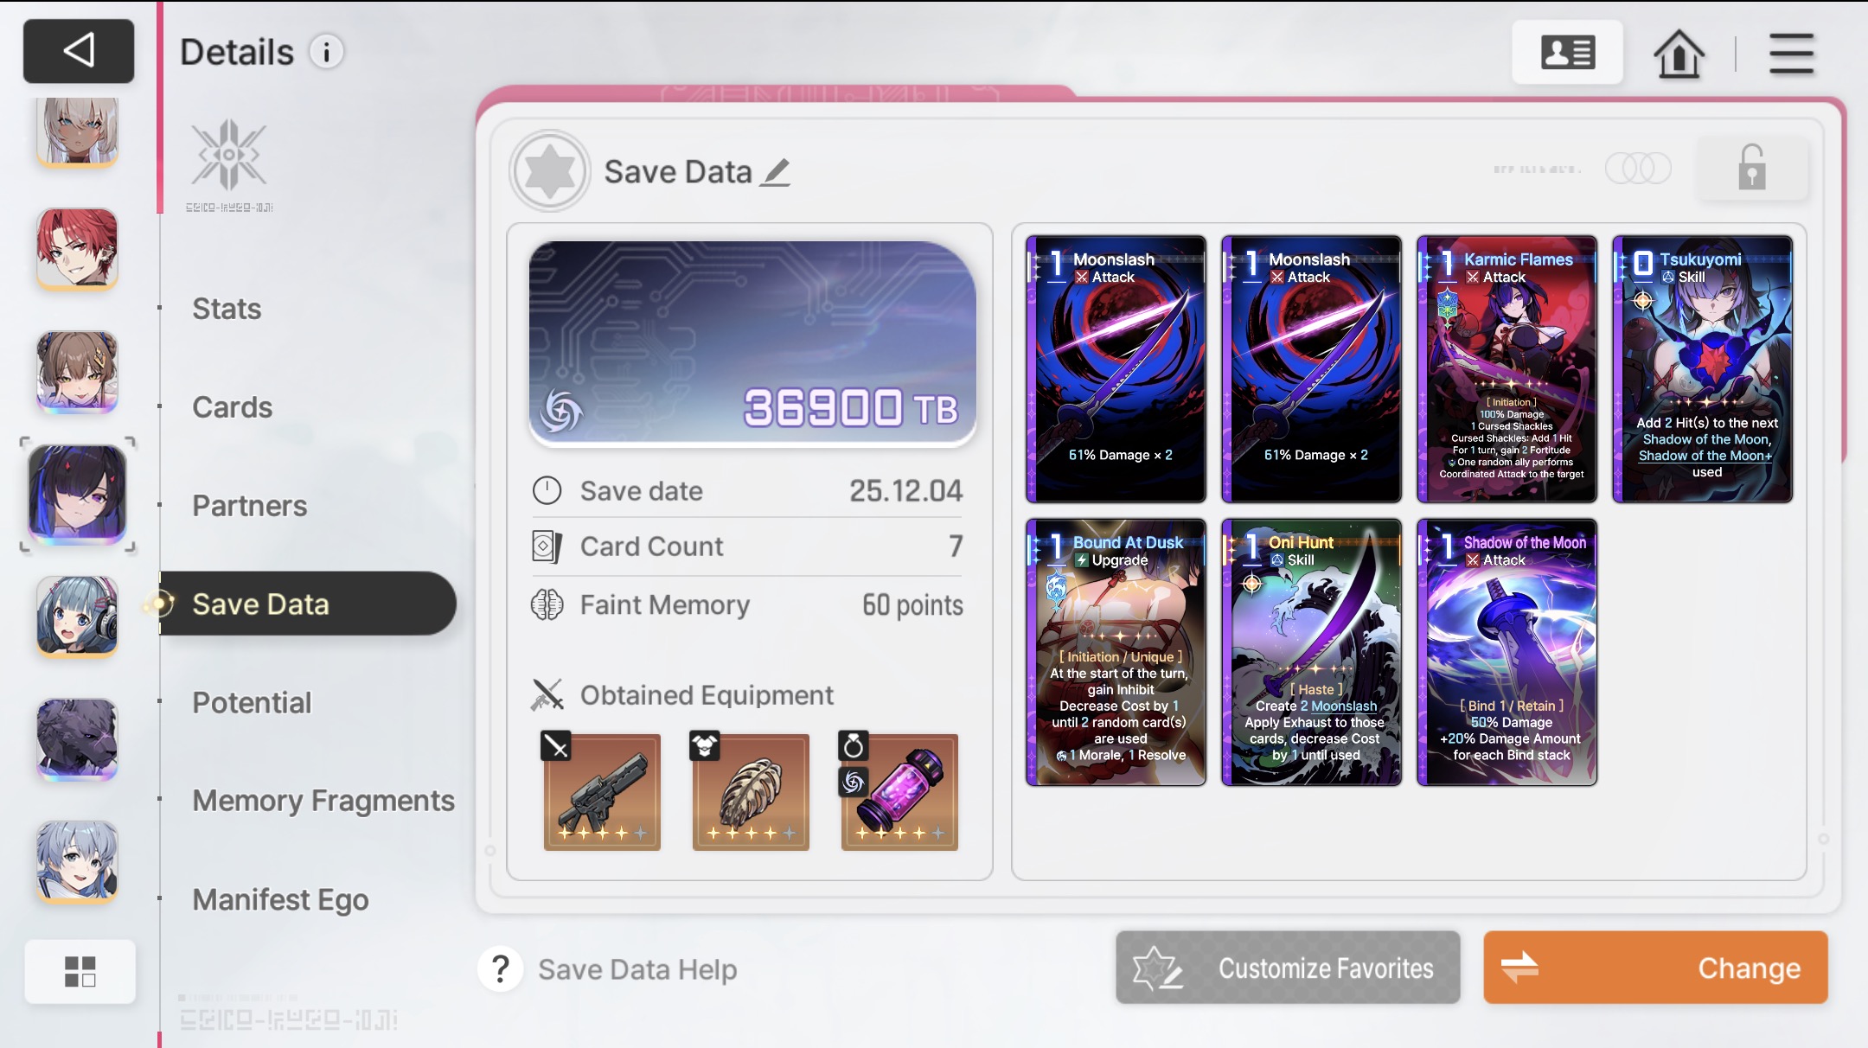Viewport: 1868px width, 1048px height.
Task: Select the Tsukuyomi skill card
Action: pyautogui.click(x=1702, y=369)
